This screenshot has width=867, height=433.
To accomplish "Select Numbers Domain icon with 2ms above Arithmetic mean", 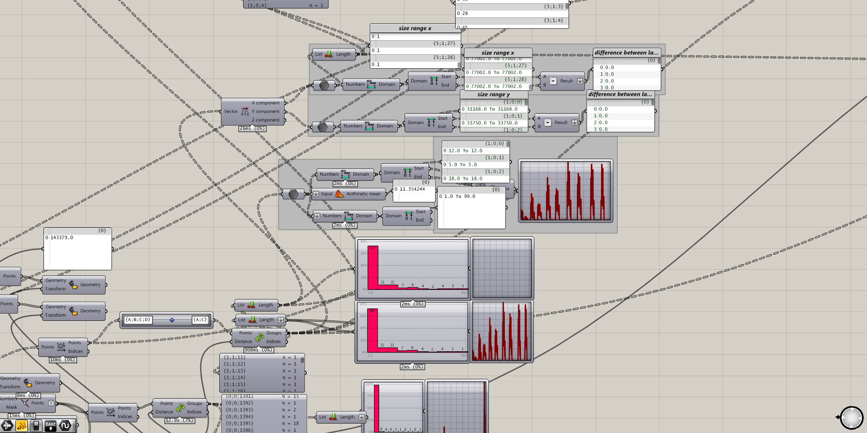I will (346, 174).
